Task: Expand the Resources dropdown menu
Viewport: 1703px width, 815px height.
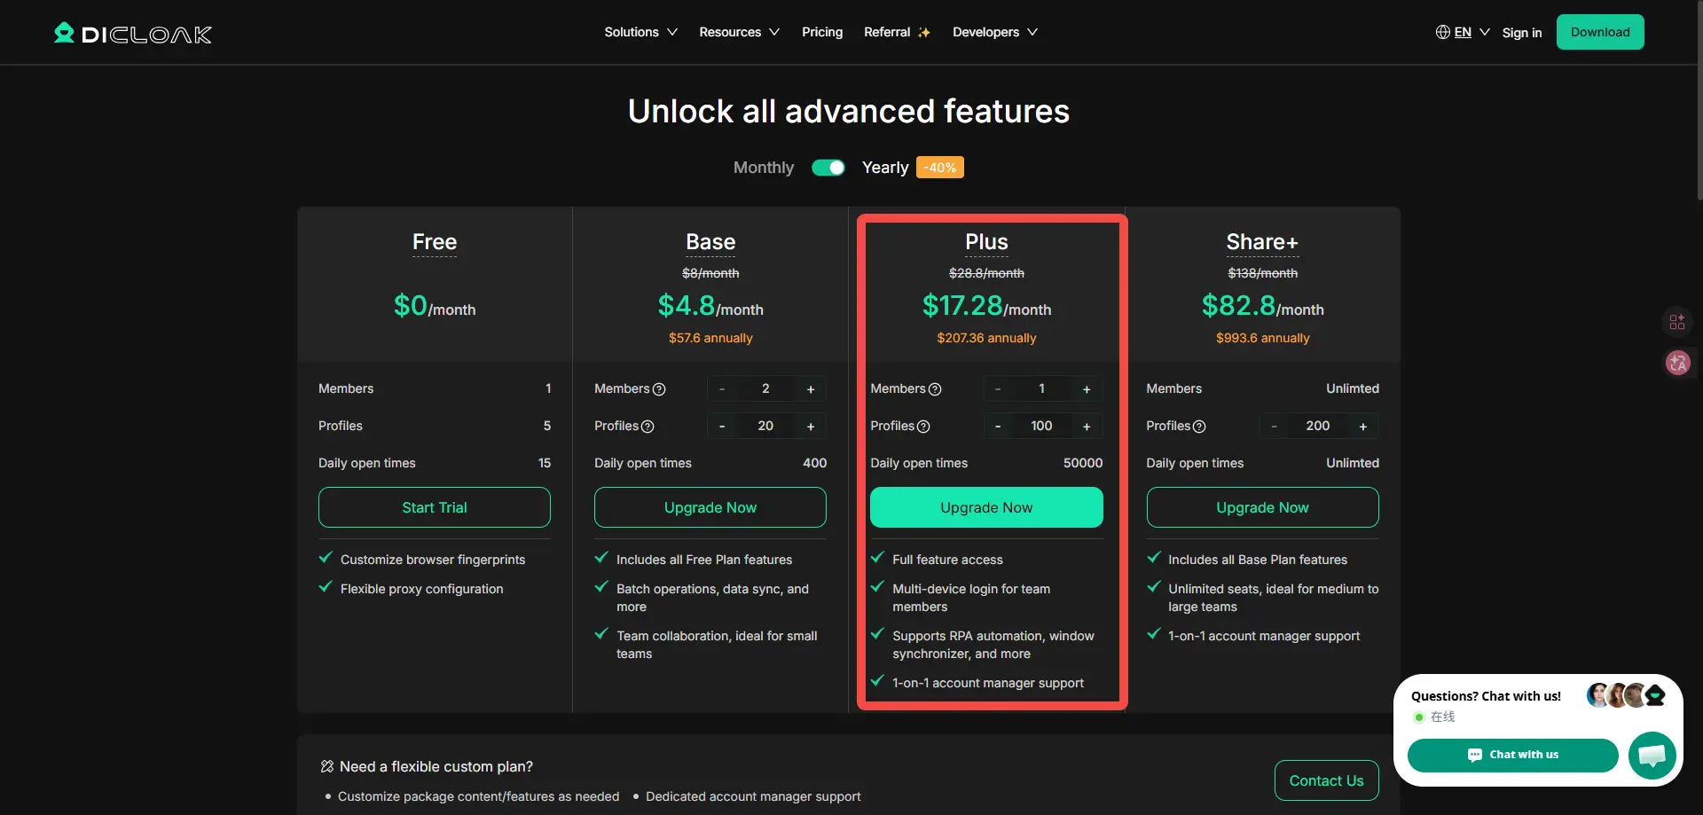Action: 739,33
